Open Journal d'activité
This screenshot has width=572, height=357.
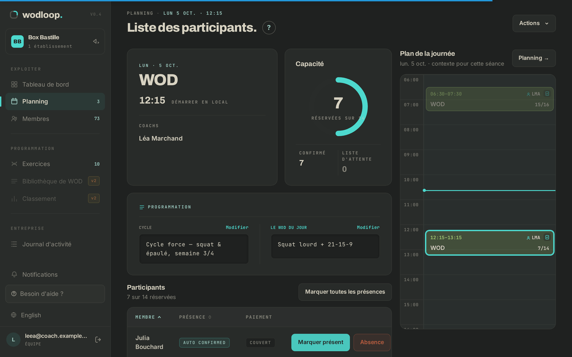[x=55, y=244]
